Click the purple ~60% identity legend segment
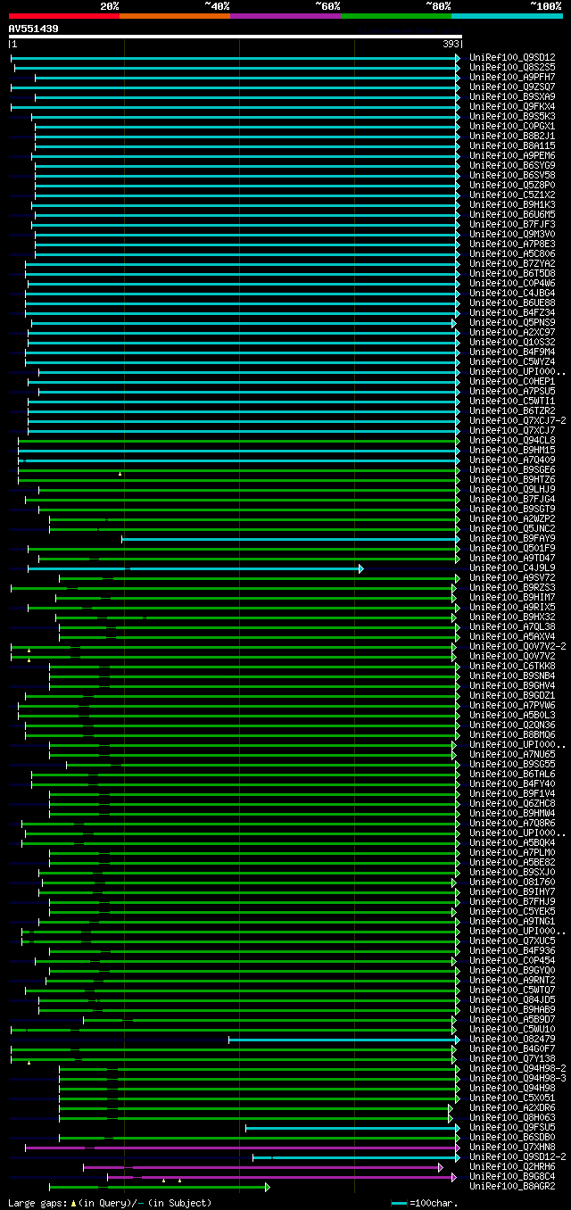Image resolution: width=571 pixels, height=1210 pixels. (285, 16)
